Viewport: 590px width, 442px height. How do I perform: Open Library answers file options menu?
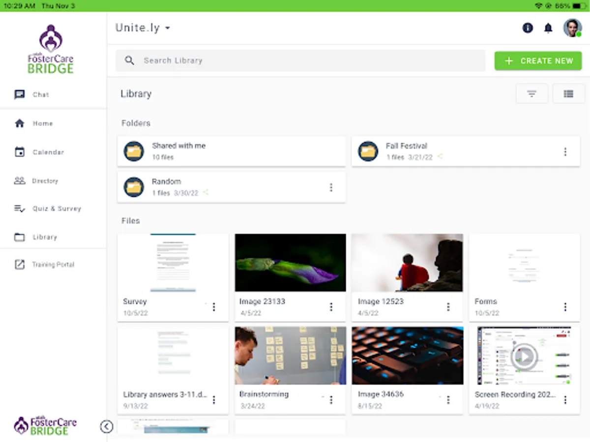point(214,400)
